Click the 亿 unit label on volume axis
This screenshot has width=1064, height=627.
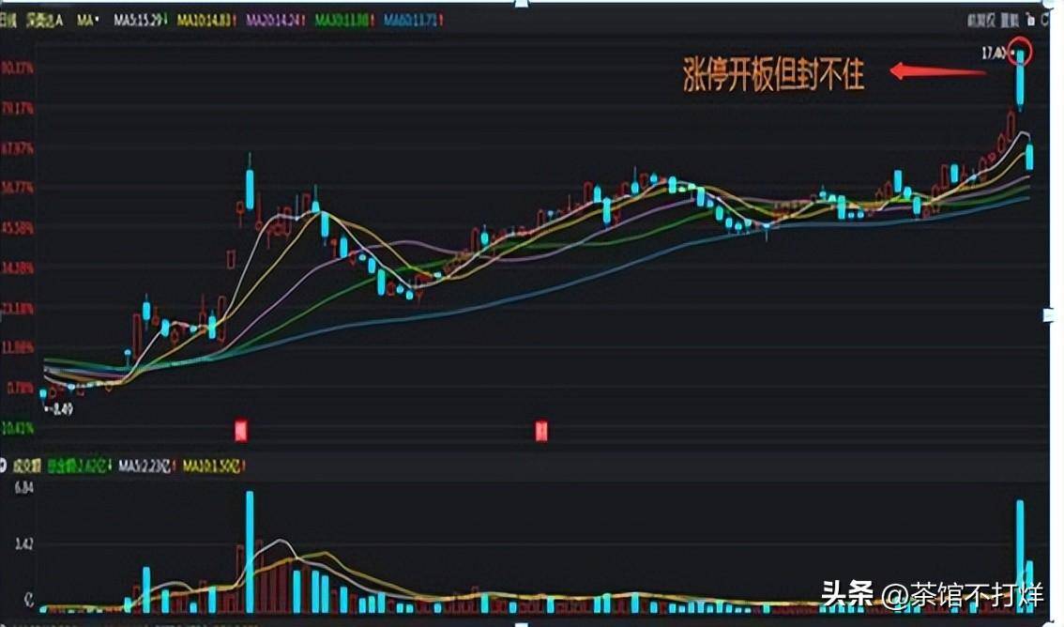pos(28,599)
